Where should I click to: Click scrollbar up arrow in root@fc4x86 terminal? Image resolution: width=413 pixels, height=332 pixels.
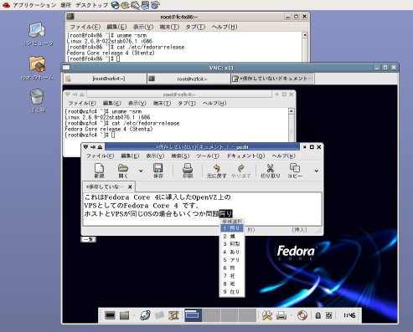(x=305, y=35)
